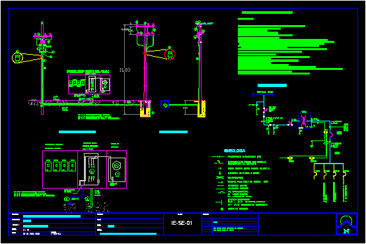
Task: Select the blue handhole box symbol
Action: 165,104
